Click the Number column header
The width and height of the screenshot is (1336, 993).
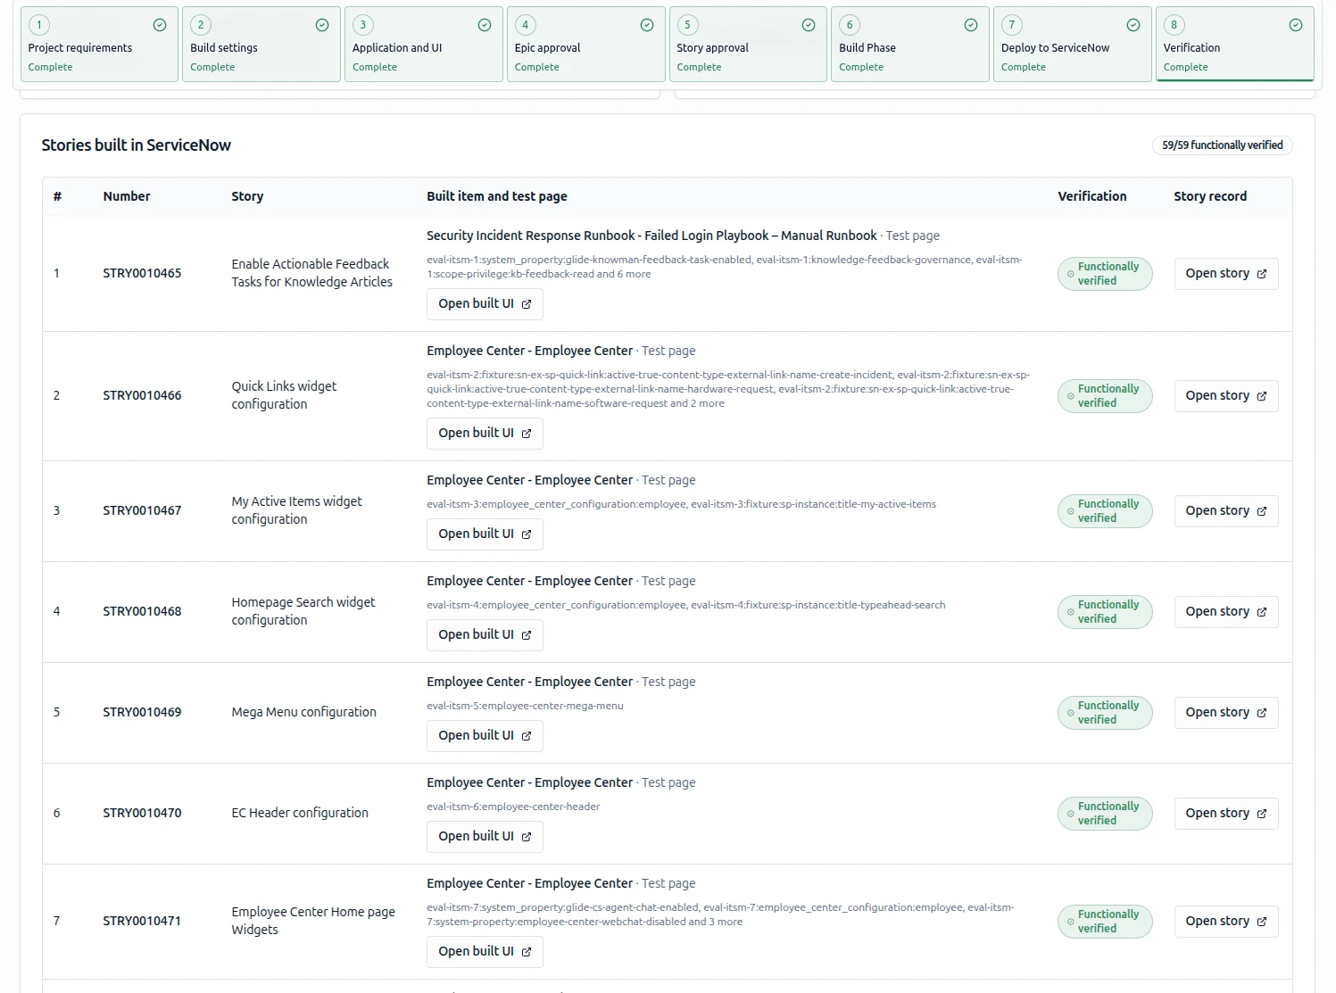127,197
